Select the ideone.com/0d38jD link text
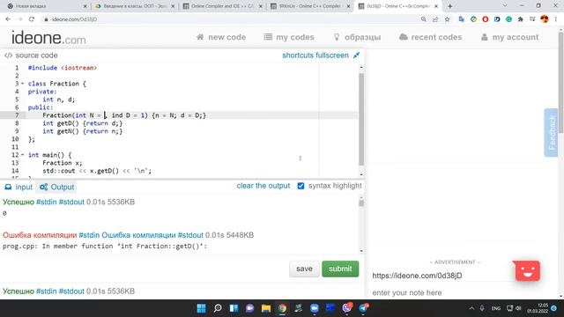The image size is (564, 317). pyautogui.click(x=417, y=276)
